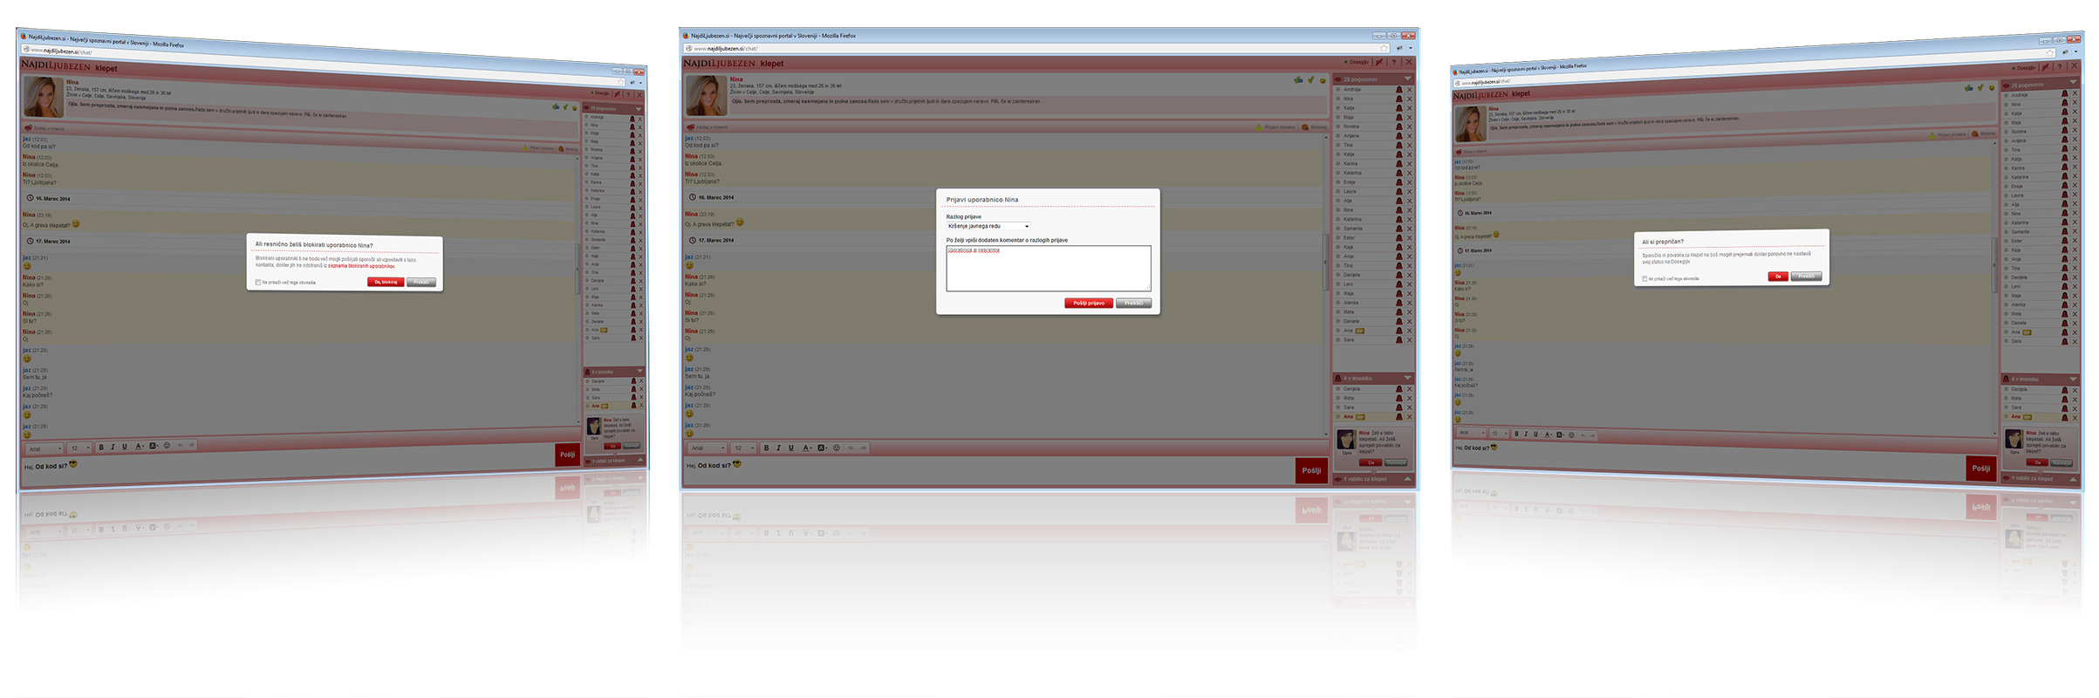Check 'Ne prikaži več' box in block Nina dialog

258,282
